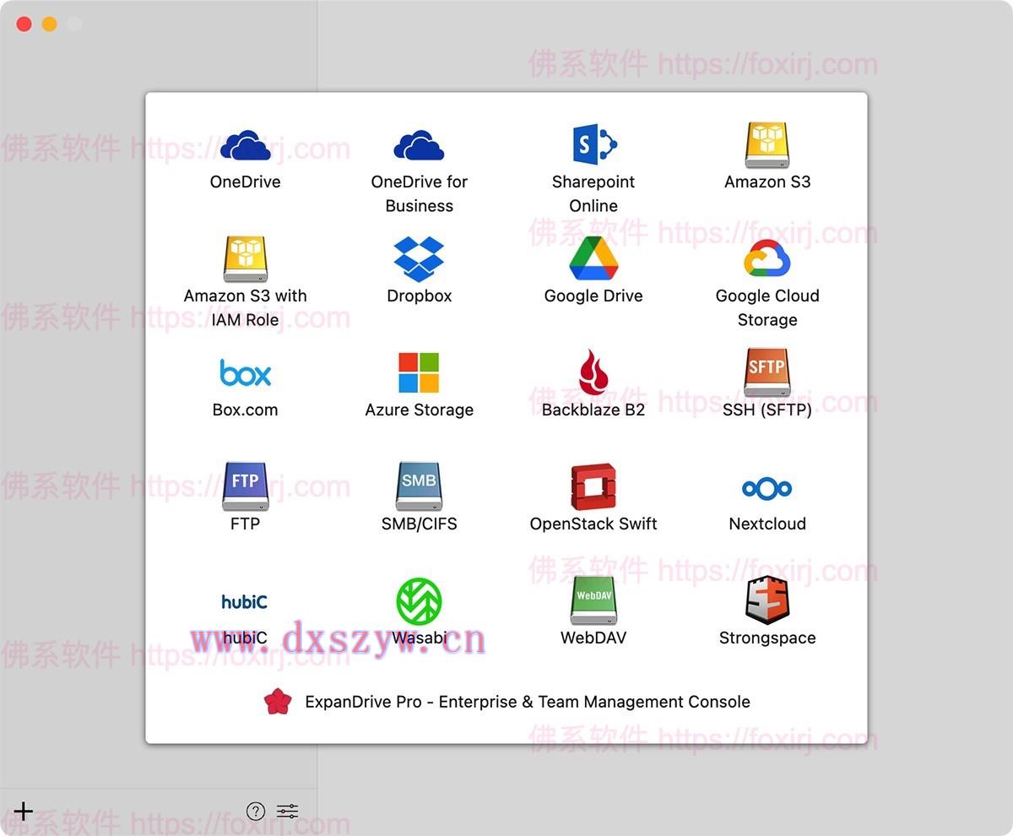The image size is (1013, 836).
Task: Close the window with red button
Action: pyautogui.click(x=24, y=24)
